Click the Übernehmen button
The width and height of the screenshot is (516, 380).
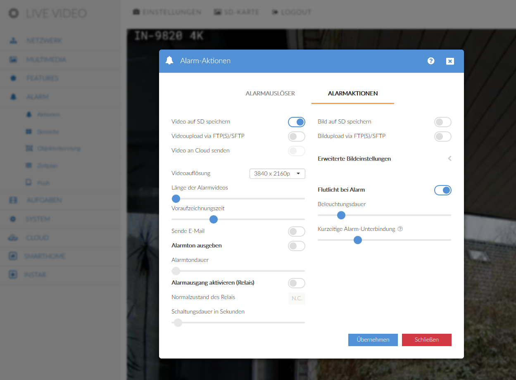373,340
